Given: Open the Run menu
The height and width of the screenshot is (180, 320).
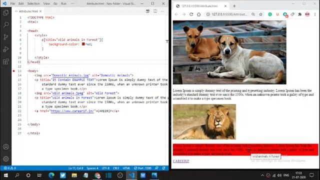Looking at the screenshot, I should coord(63,3).
